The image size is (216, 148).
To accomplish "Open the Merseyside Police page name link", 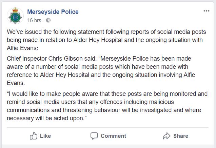I will pyautogui.click(x=53, y=12).
